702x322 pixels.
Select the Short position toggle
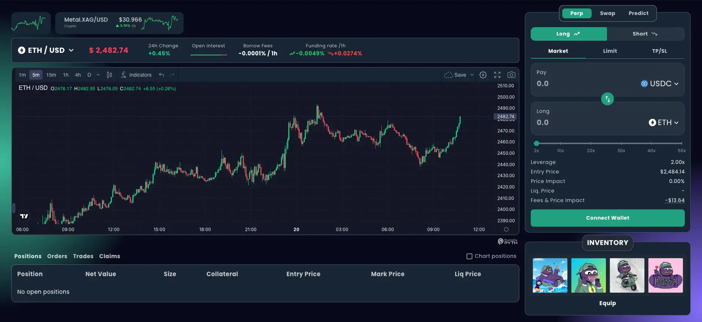coord(646,34)
